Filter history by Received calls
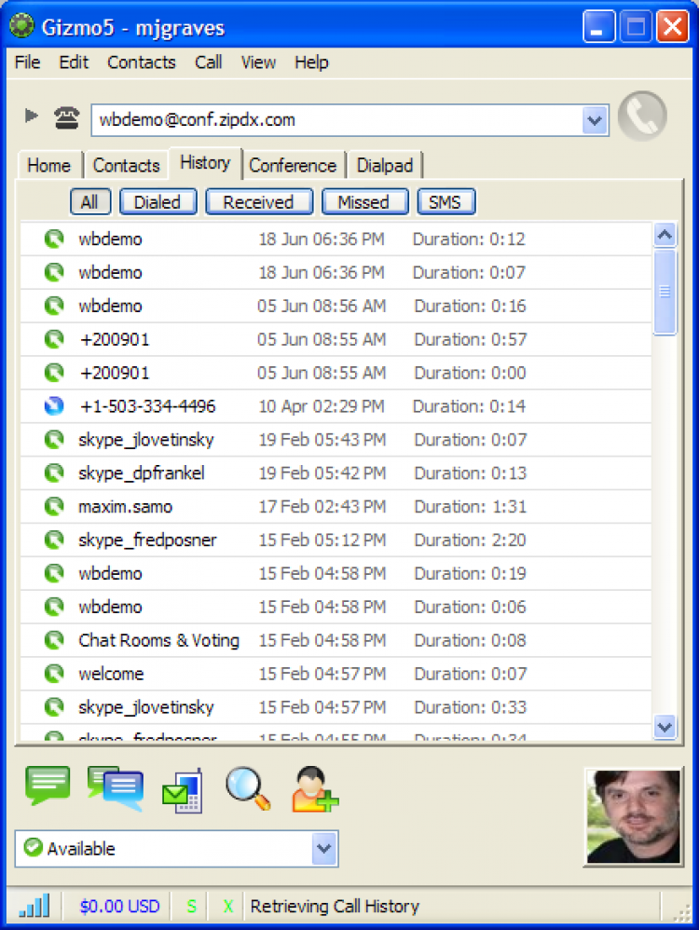Viewport: 699px width, 930px height. pos(259,201)
